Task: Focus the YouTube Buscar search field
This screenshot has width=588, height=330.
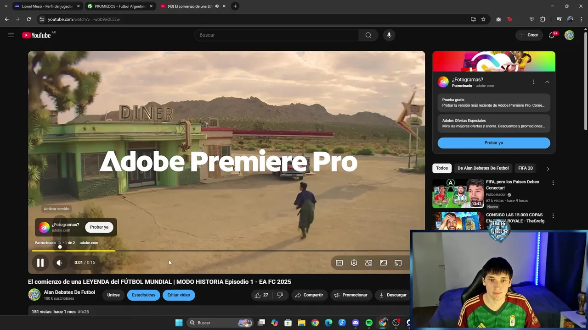Action: (277, 35)
